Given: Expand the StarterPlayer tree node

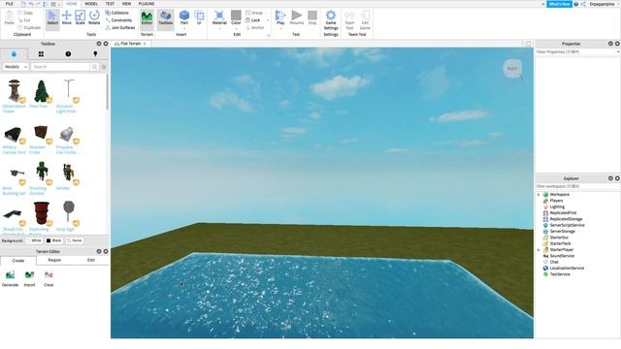Looking at the screenshot, I should click(x=539, y=250).
